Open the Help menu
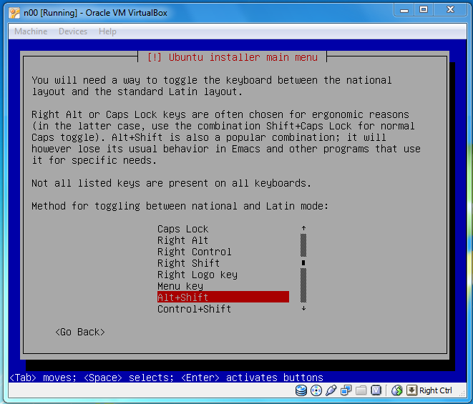 pos(107,31)
